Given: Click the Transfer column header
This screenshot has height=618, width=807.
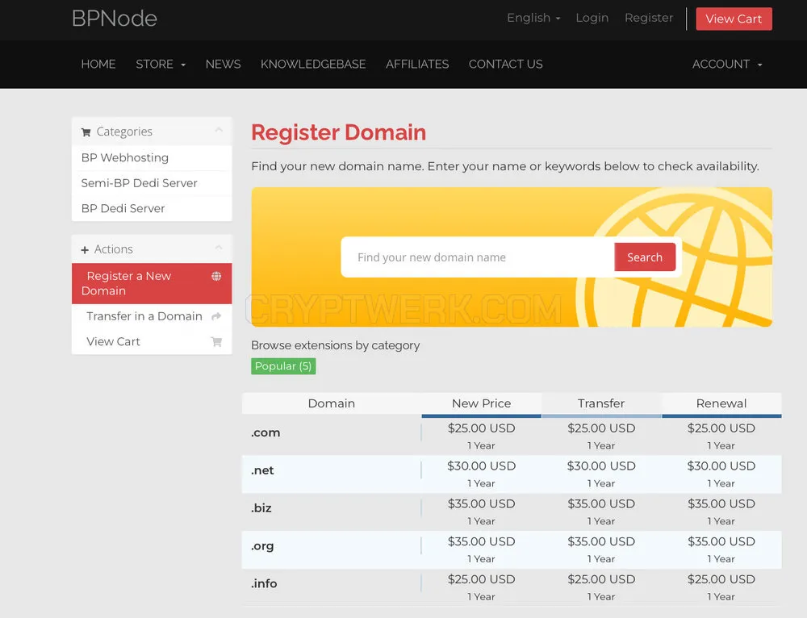Looking at the screenshot, I should (x=601, y=403).
